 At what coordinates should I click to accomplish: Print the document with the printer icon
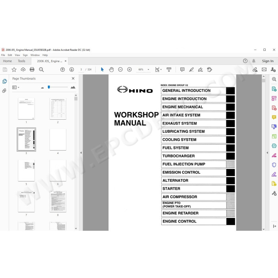32,69
